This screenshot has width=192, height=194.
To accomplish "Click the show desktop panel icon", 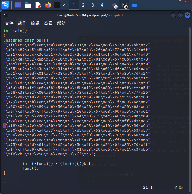I will [18, 5].
